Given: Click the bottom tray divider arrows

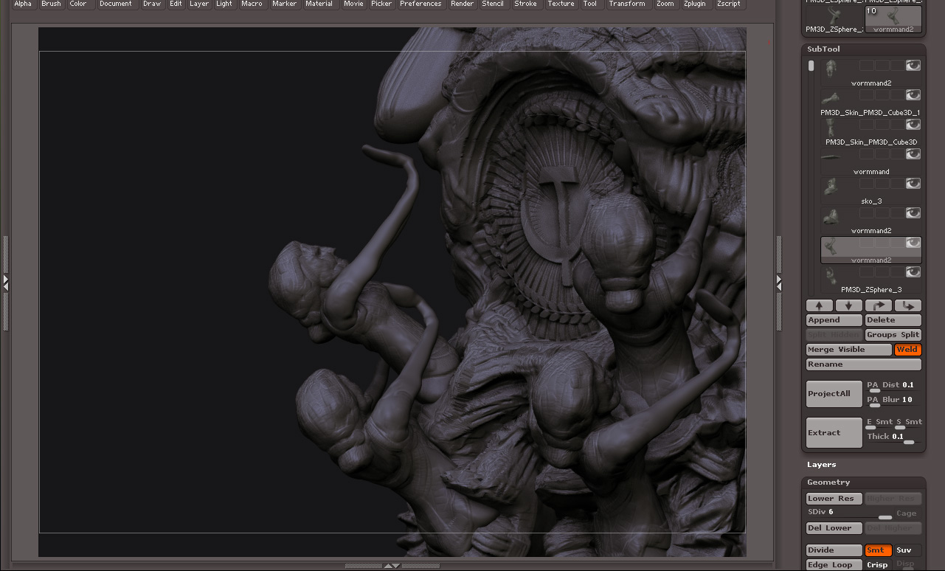Looking at the screenshot, I should [392, 566].
